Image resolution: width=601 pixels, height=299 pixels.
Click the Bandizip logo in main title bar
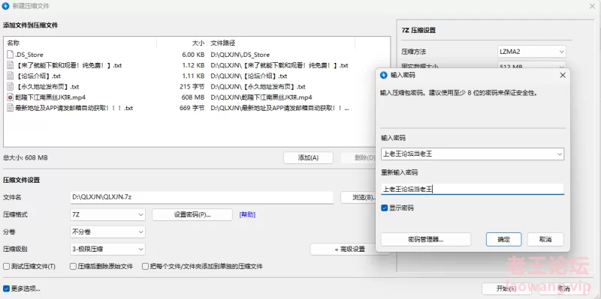(6, 6)
